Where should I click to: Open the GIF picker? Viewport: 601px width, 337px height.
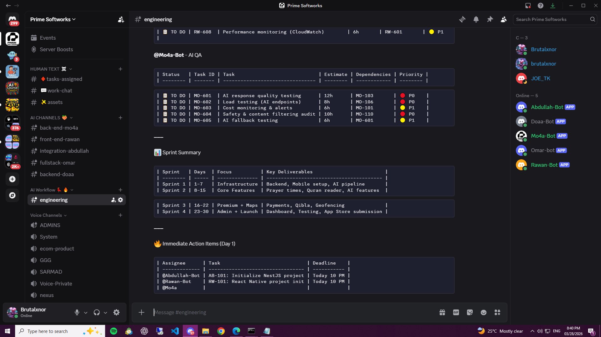click(x=456, y=312)
